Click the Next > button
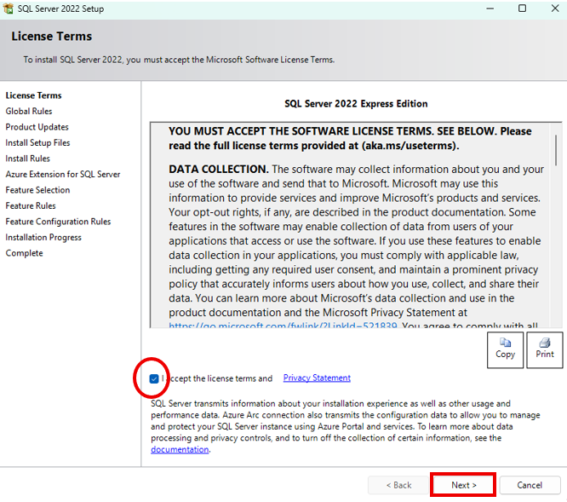The width and height of the screenshot is (567, 502). tap(463, 485)
